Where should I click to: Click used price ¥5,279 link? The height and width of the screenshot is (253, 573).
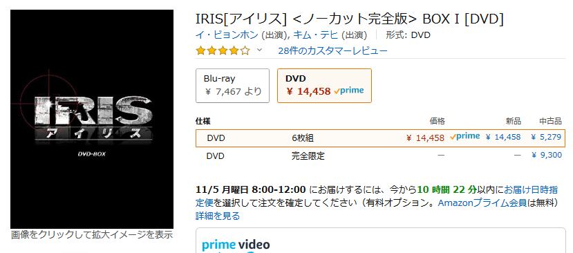pyautogui.click(x=546, y=138)
